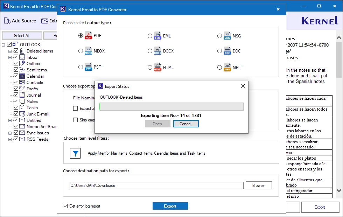Select the PDF output radio button
This screenshot has height=217, width=343.
(81, 36)
